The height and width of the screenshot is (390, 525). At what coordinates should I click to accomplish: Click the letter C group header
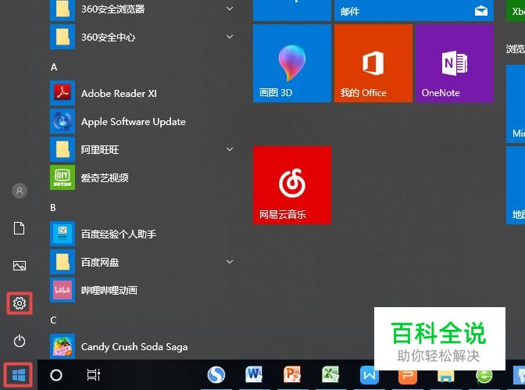[x=53, y=320]
